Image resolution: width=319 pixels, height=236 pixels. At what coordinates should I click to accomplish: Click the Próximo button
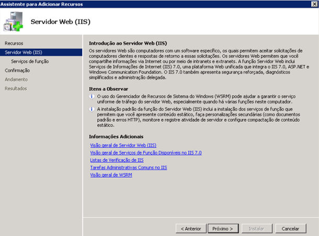pyautogui.click(x=223, y=229)
